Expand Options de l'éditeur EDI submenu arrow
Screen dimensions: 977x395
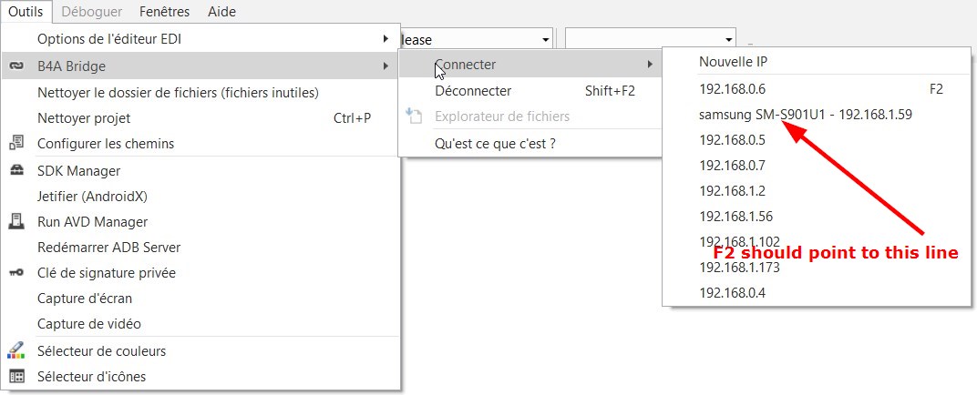click(x=386, y=39)
